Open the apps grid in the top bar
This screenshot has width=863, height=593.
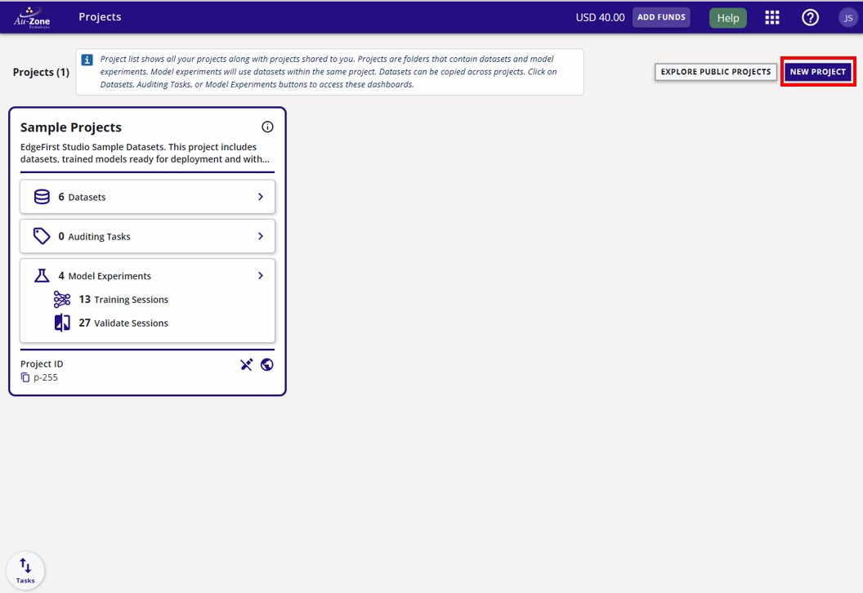[x=771, y=17]
